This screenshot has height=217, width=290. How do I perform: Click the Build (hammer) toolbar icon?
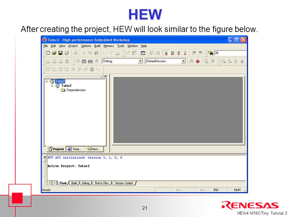click(191, 61)
